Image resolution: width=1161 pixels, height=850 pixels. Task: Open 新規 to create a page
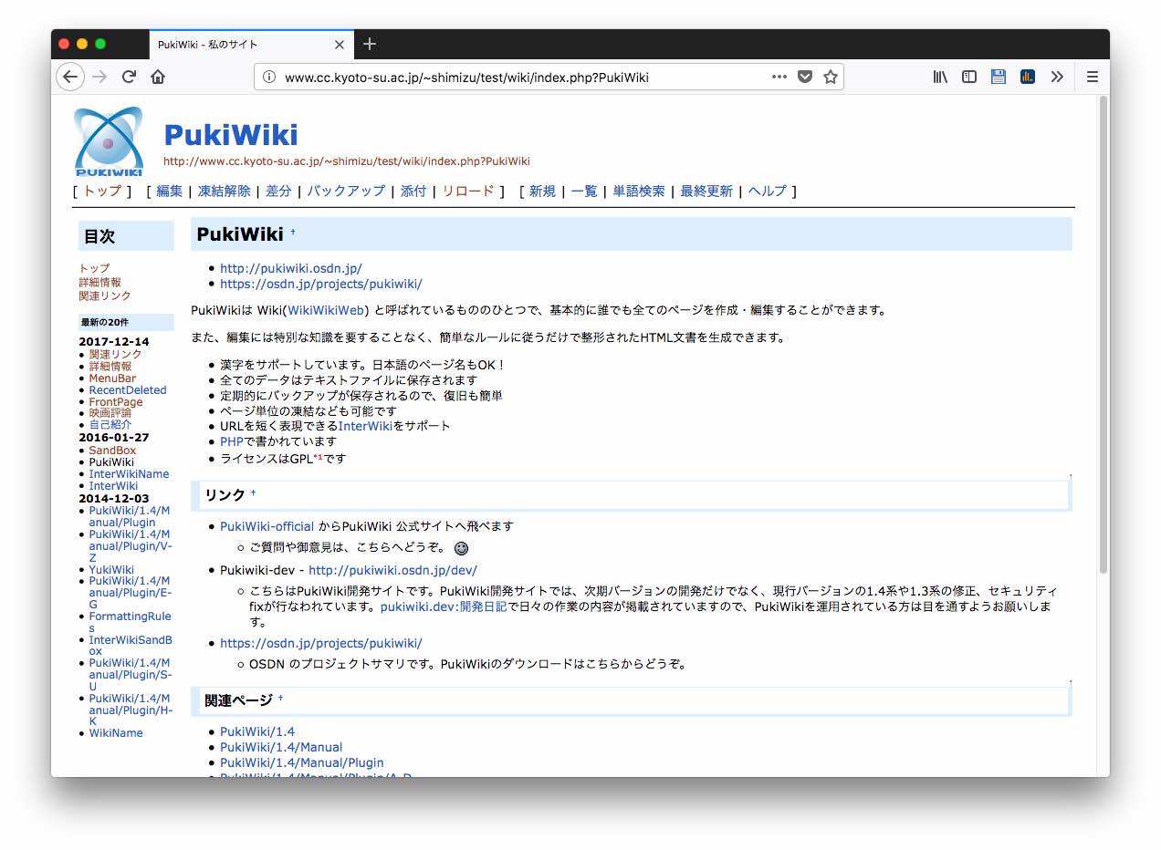click(x=542, y=191)
